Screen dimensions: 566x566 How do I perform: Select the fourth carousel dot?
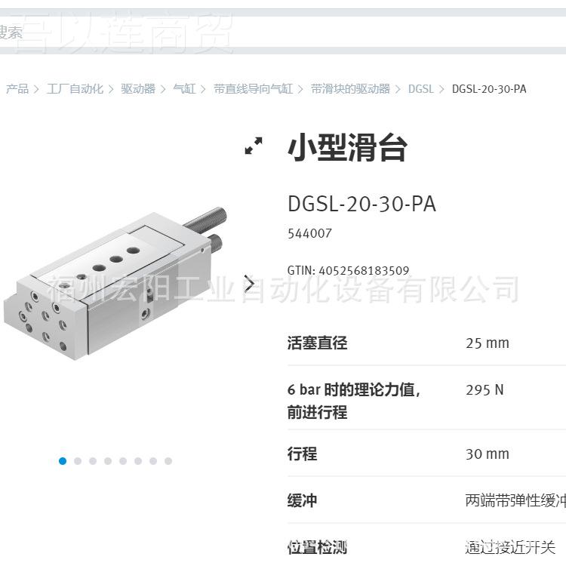click(x=108, y=461)
